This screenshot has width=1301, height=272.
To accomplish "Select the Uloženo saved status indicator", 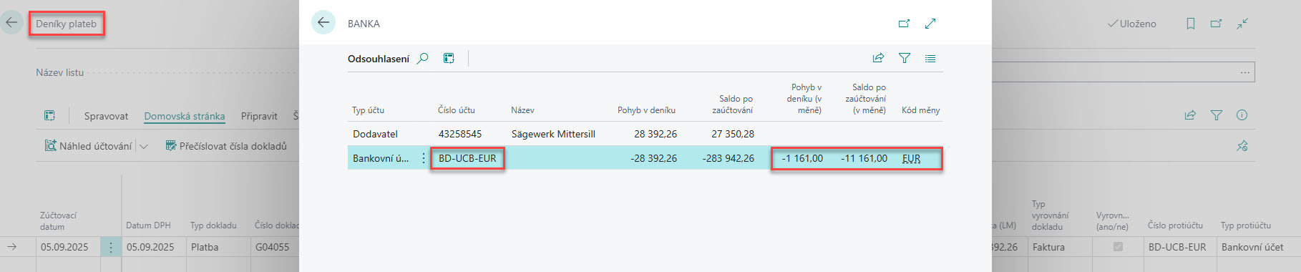I will 1132,24.
